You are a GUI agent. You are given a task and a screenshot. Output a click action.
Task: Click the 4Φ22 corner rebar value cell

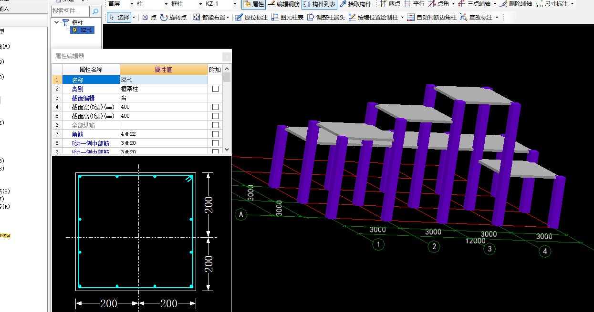[164, 134]
